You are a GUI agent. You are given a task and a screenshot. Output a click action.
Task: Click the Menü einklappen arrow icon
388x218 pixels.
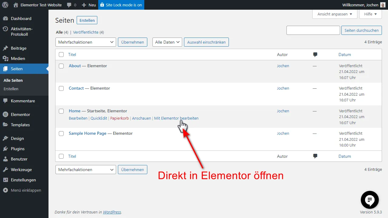click(x=5, y=190)
